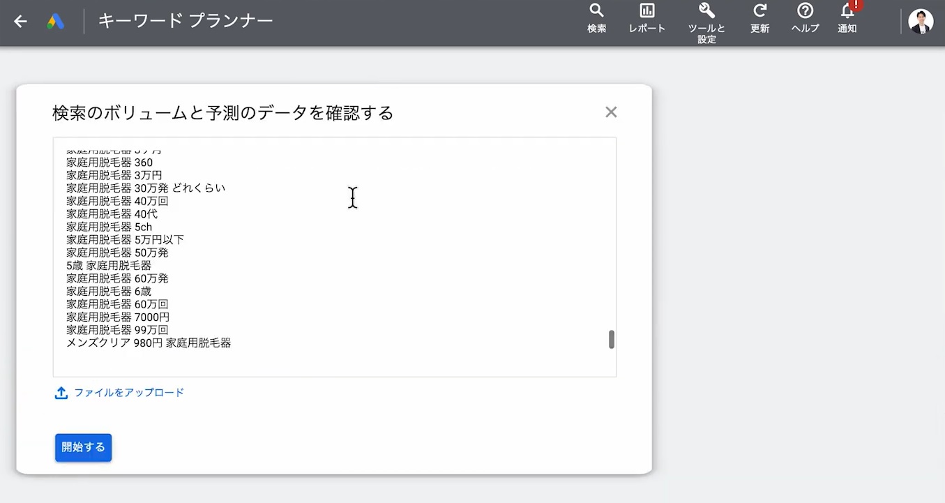
Task: Open the search magnifier icon
Action: point(596,11)
